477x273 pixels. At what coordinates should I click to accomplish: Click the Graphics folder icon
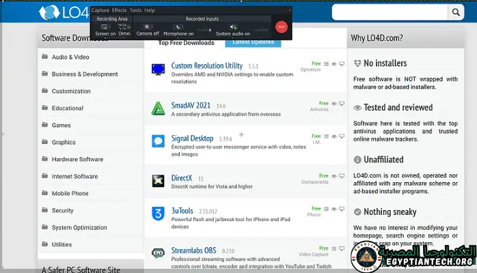(44, 141)
